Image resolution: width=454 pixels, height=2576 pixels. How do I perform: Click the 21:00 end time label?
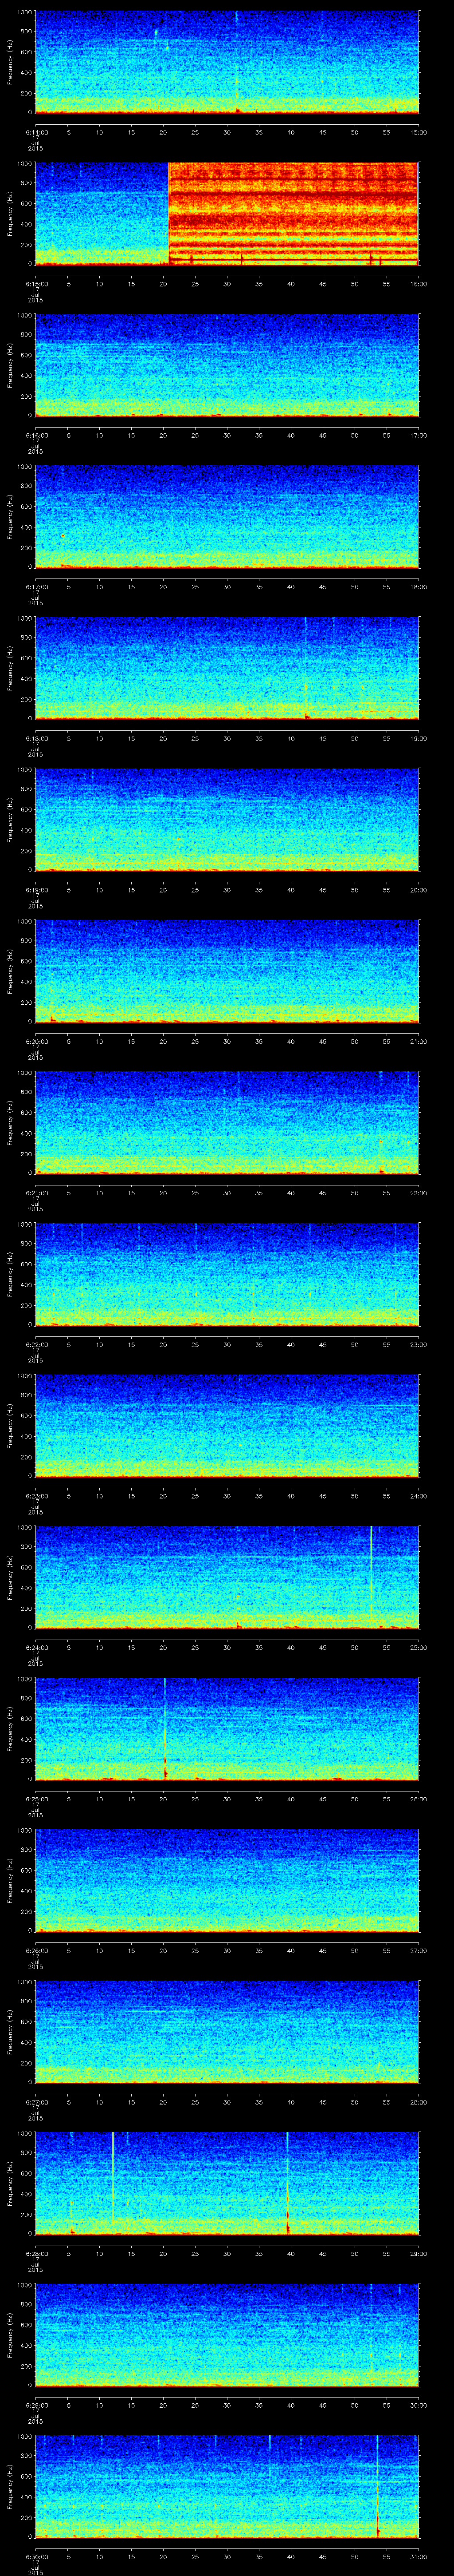tap(419, 1041)
